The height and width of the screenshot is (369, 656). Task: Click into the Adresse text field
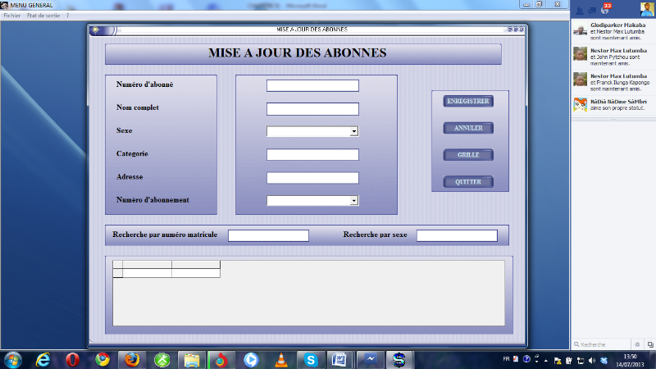312,178
